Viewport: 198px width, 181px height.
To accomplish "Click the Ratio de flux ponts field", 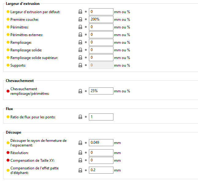I will tap(101, 117).
